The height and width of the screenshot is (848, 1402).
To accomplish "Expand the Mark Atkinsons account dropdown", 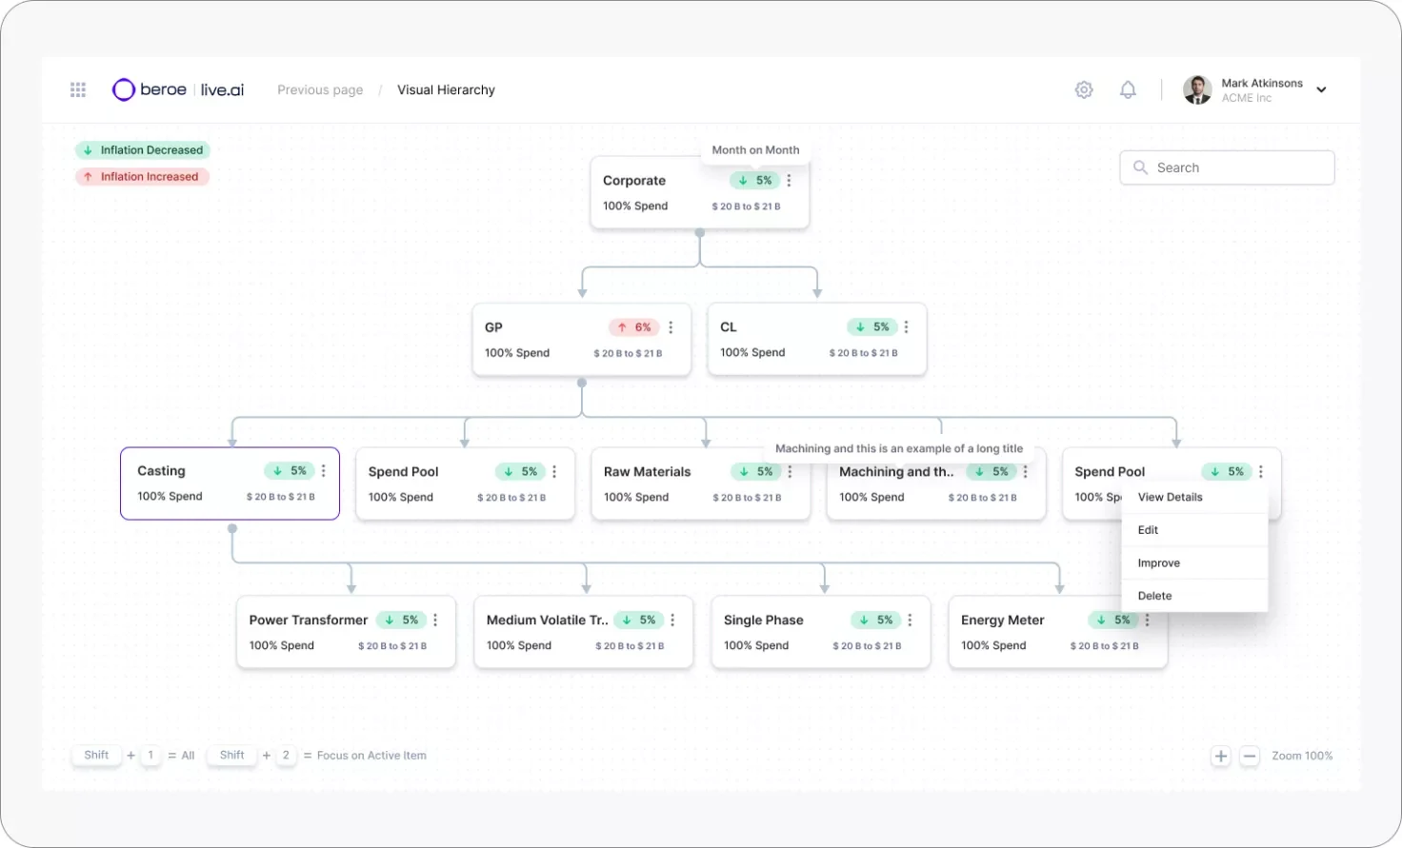I will click(x=1321, y=89).
